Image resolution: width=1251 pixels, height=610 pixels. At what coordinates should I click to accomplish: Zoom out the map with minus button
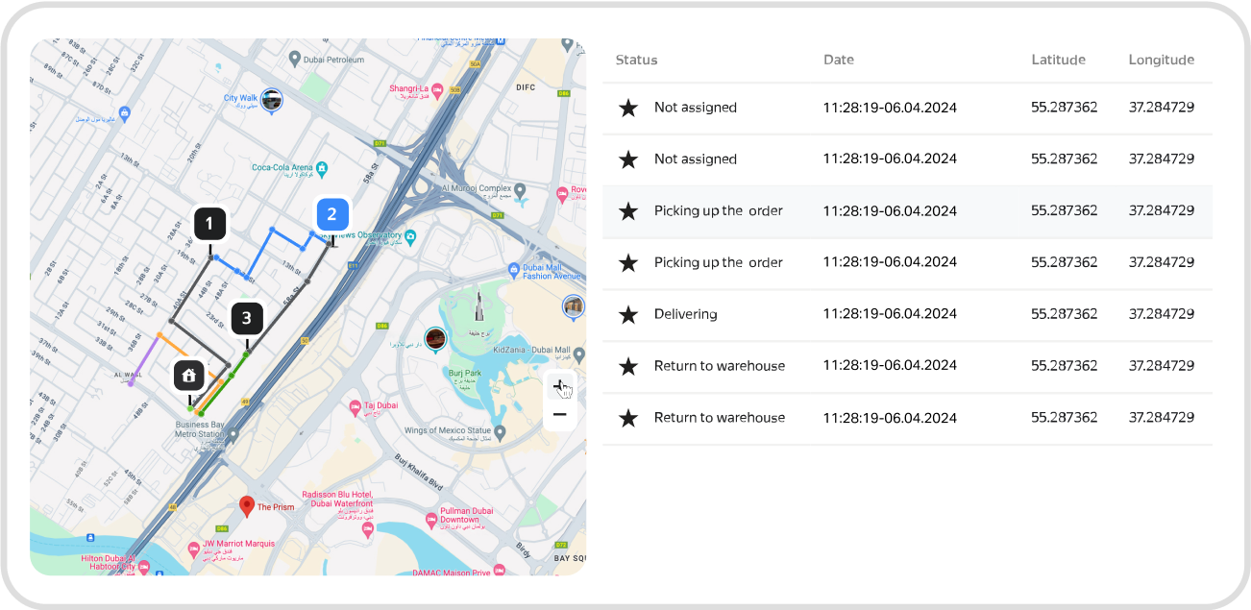click(x=559, y=415)
